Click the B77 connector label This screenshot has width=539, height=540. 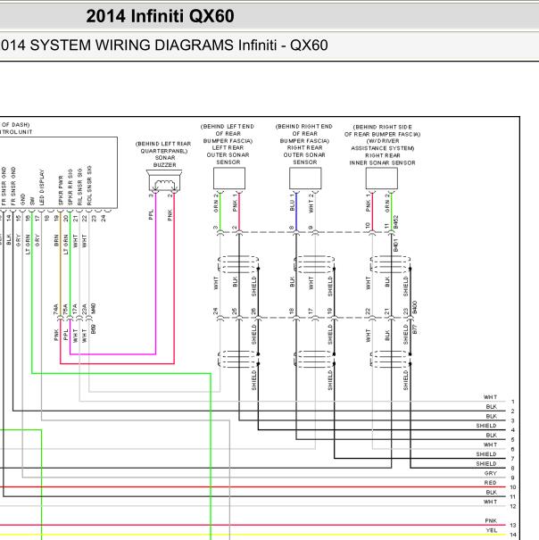click(x=415, y=329)
